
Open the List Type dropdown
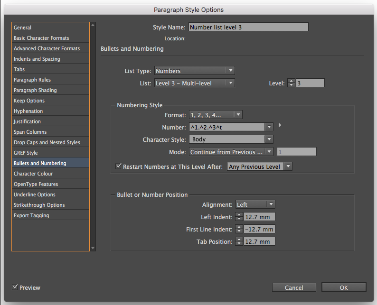pyautogui.click(x=195, y=71)
